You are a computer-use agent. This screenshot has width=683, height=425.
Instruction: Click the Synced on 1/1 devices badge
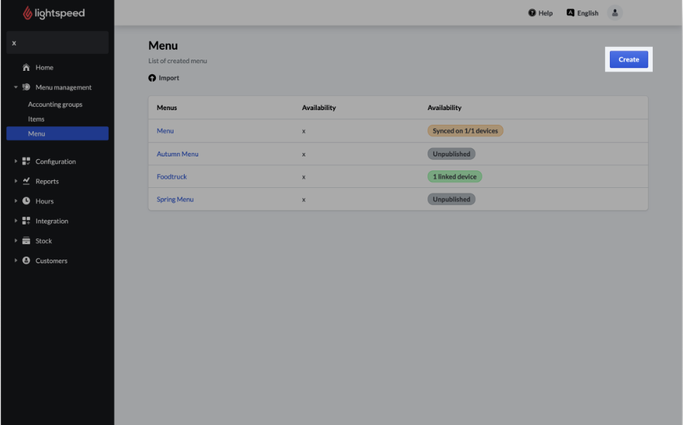(465, 131)
